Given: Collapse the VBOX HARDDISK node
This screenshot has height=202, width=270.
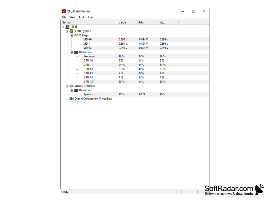Looking at the screenshot, I should 67,86.
